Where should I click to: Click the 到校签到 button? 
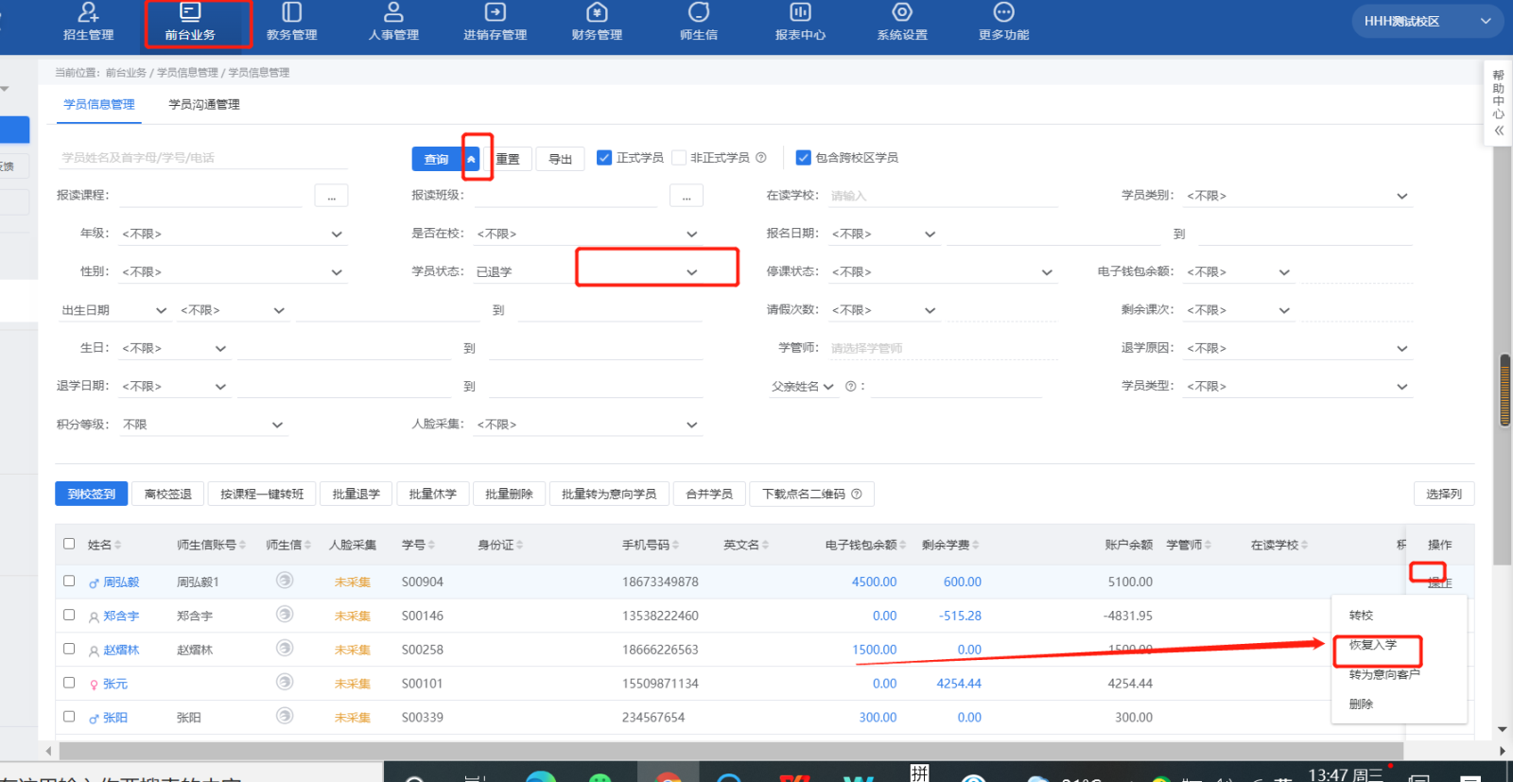pyautogui.click(x=92, y=494)
